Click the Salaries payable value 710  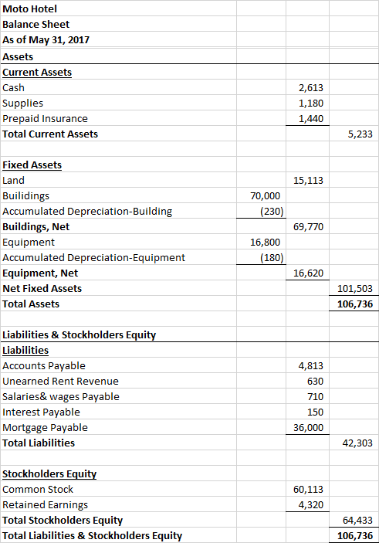point(315,397)
